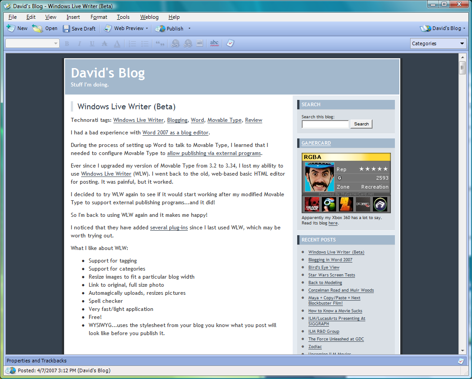Click the Insert Picture icon
Image resolution: width=472 pixels, height=379 pixels.
[199, 43]
